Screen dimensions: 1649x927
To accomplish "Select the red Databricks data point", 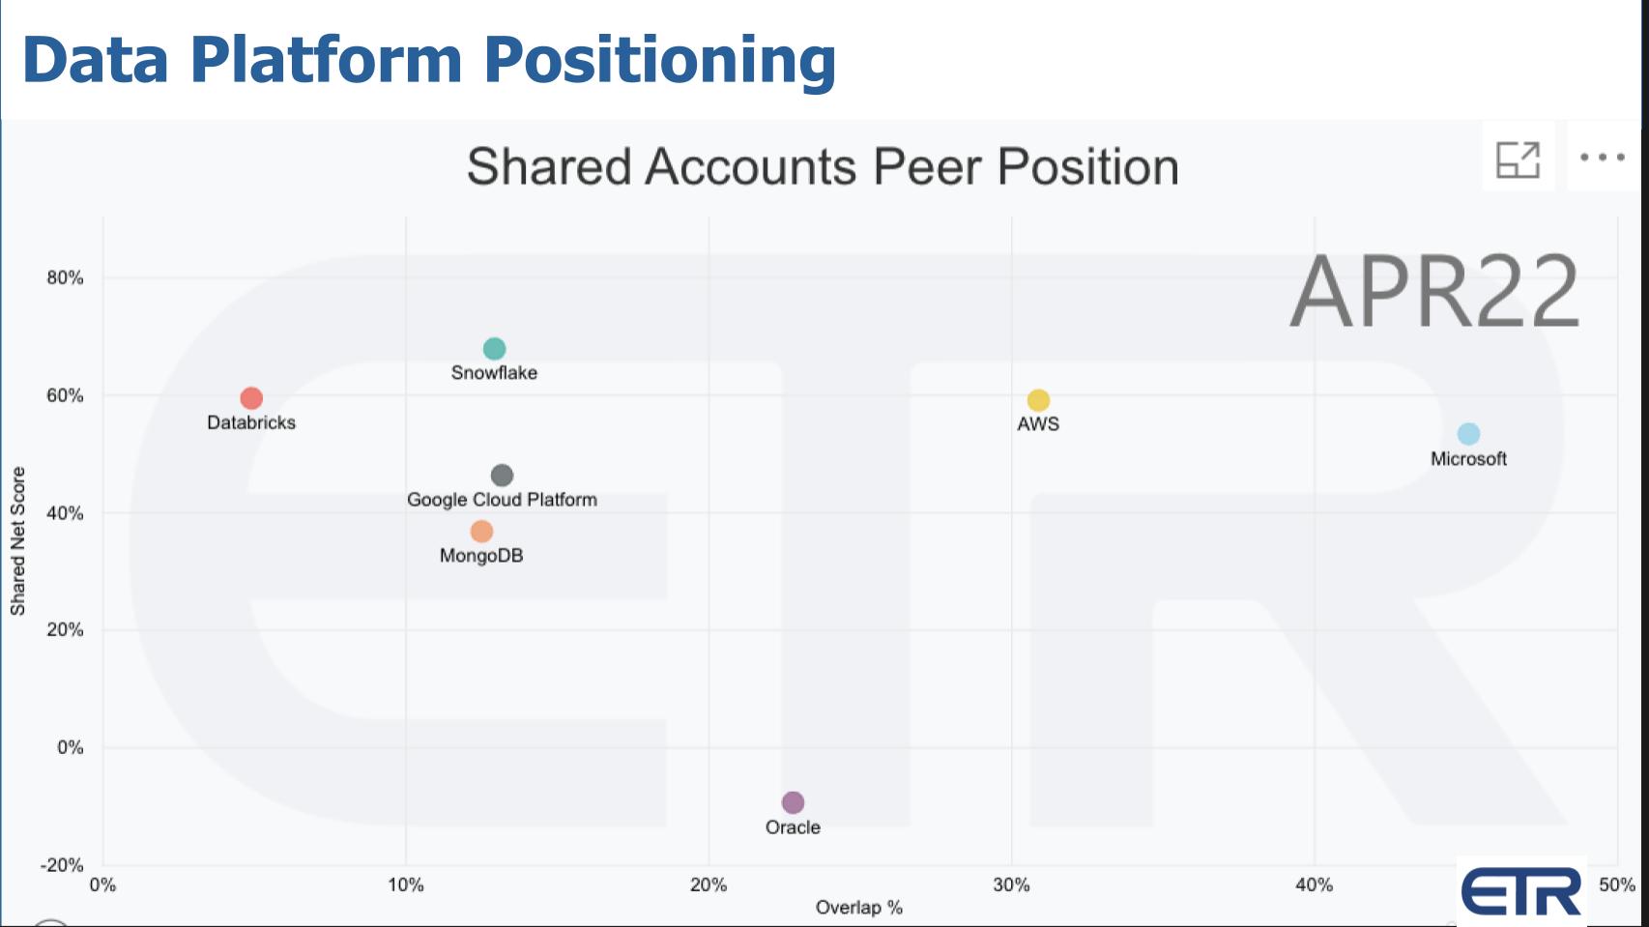I will (251, 398).
